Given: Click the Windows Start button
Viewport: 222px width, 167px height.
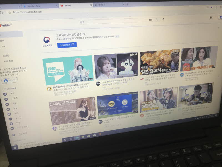Looking at the screenshot, I should [15, 148].
